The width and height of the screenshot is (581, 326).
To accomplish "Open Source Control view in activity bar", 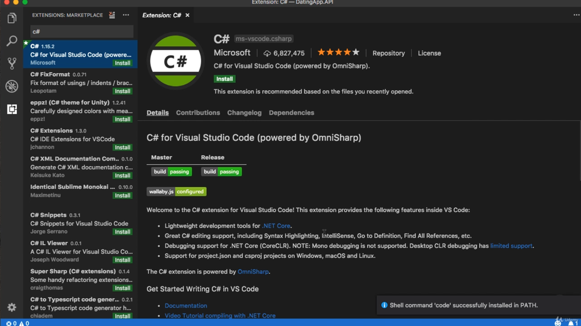I will pos(12,63).
